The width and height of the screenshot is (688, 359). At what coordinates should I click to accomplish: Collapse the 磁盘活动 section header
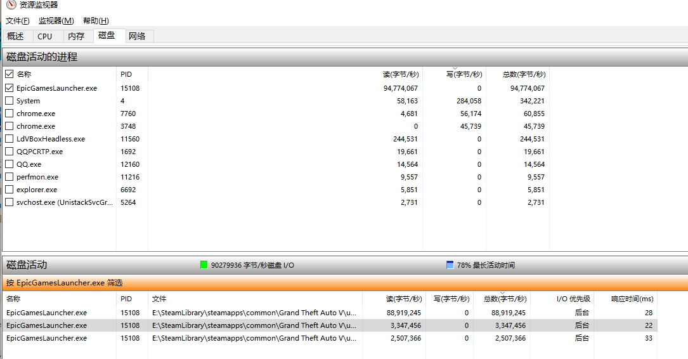345,265
